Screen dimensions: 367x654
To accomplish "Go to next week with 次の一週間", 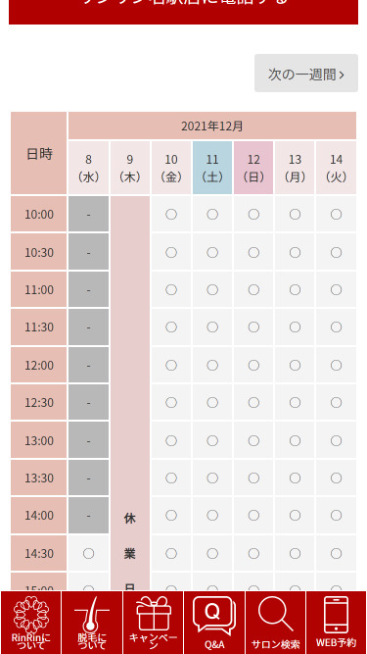I will click(306, 74).
